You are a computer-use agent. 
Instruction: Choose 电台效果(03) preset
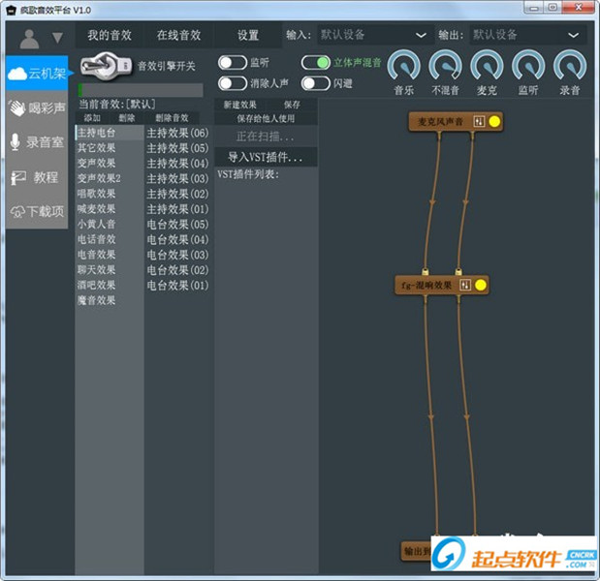(178, 255)
